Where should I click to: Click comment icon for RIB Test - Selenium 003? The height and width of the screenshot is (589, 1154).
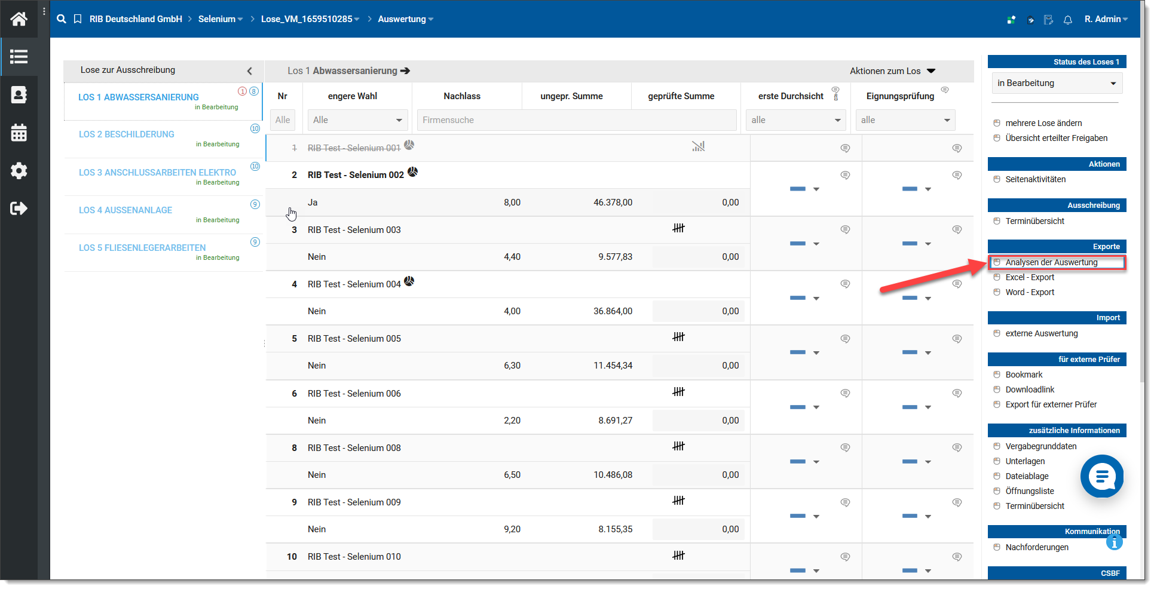tap(845, 230)
